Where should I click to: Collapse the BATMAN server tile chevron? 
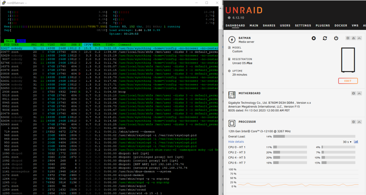point(359,38)
